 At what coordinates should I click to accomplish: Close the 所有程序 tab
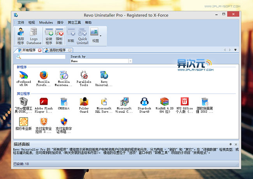40,50
